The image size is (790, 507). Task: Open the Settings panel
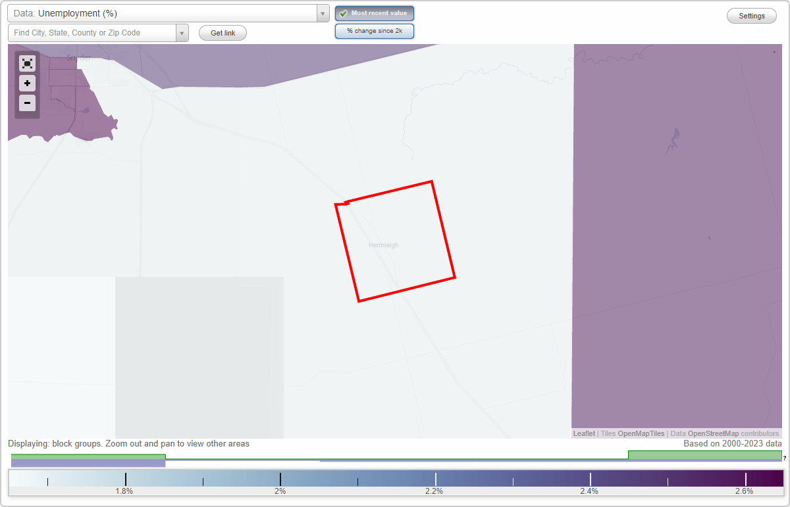pos(751,15)
